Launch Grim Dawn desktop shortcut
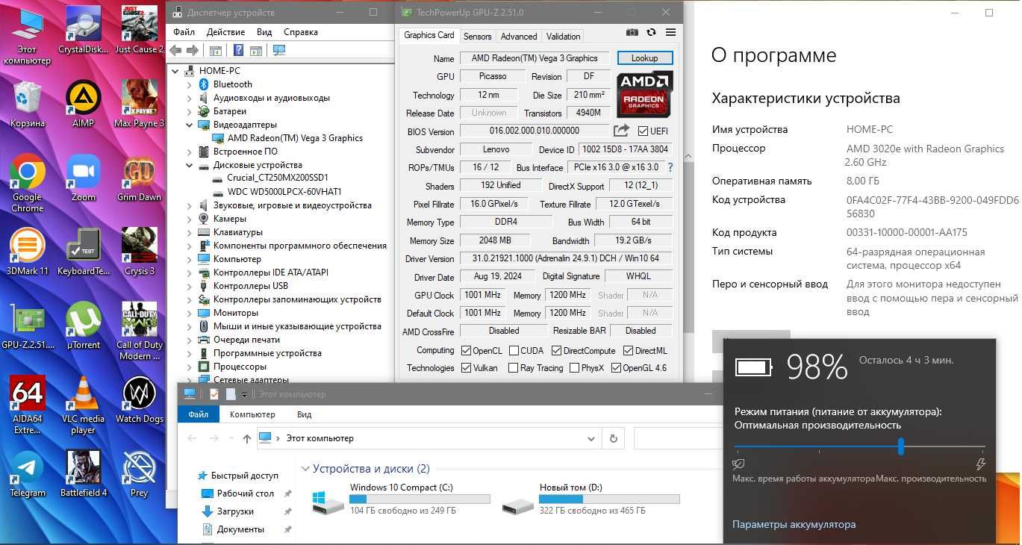1022x545 pixels. 139,178
